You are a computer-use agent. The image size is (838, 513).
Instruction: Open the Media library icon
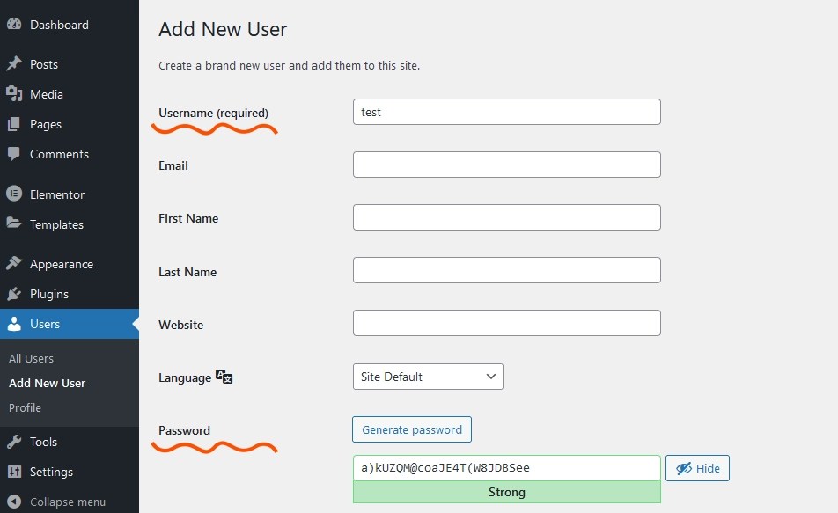click(17, 93)
